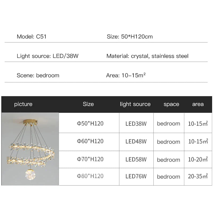Click the LED48W light source cell
The width and height of the screenshot is (214, 214).
click(136, 142)
